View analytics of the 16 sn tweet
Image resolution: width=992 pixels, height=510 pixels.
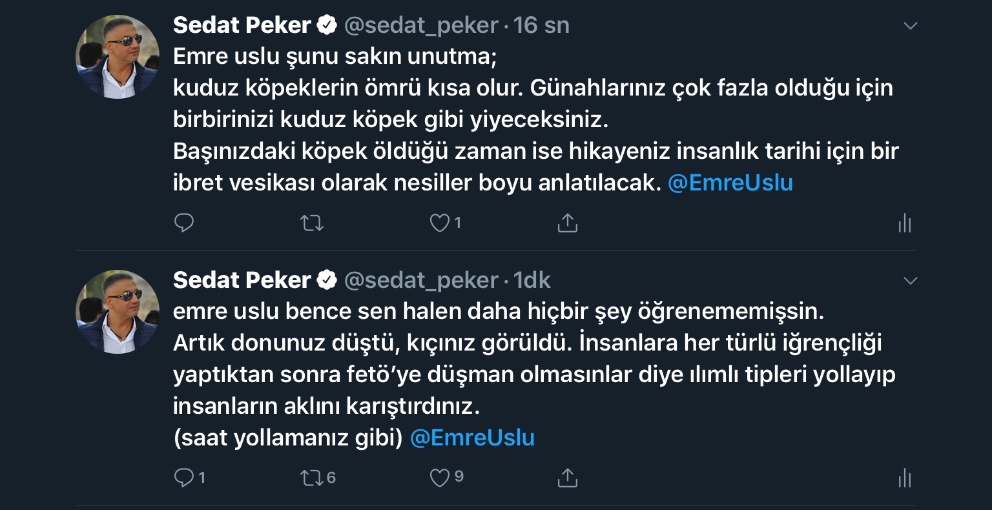[904, 224]
